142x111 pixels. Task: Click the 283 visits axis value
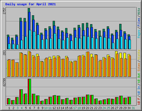[4, 53]
